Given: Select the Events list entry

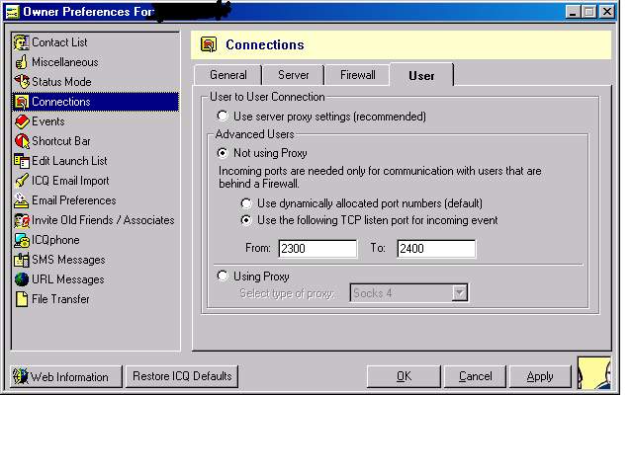Looking at the screenshot, I should click(x=48, y=121).
